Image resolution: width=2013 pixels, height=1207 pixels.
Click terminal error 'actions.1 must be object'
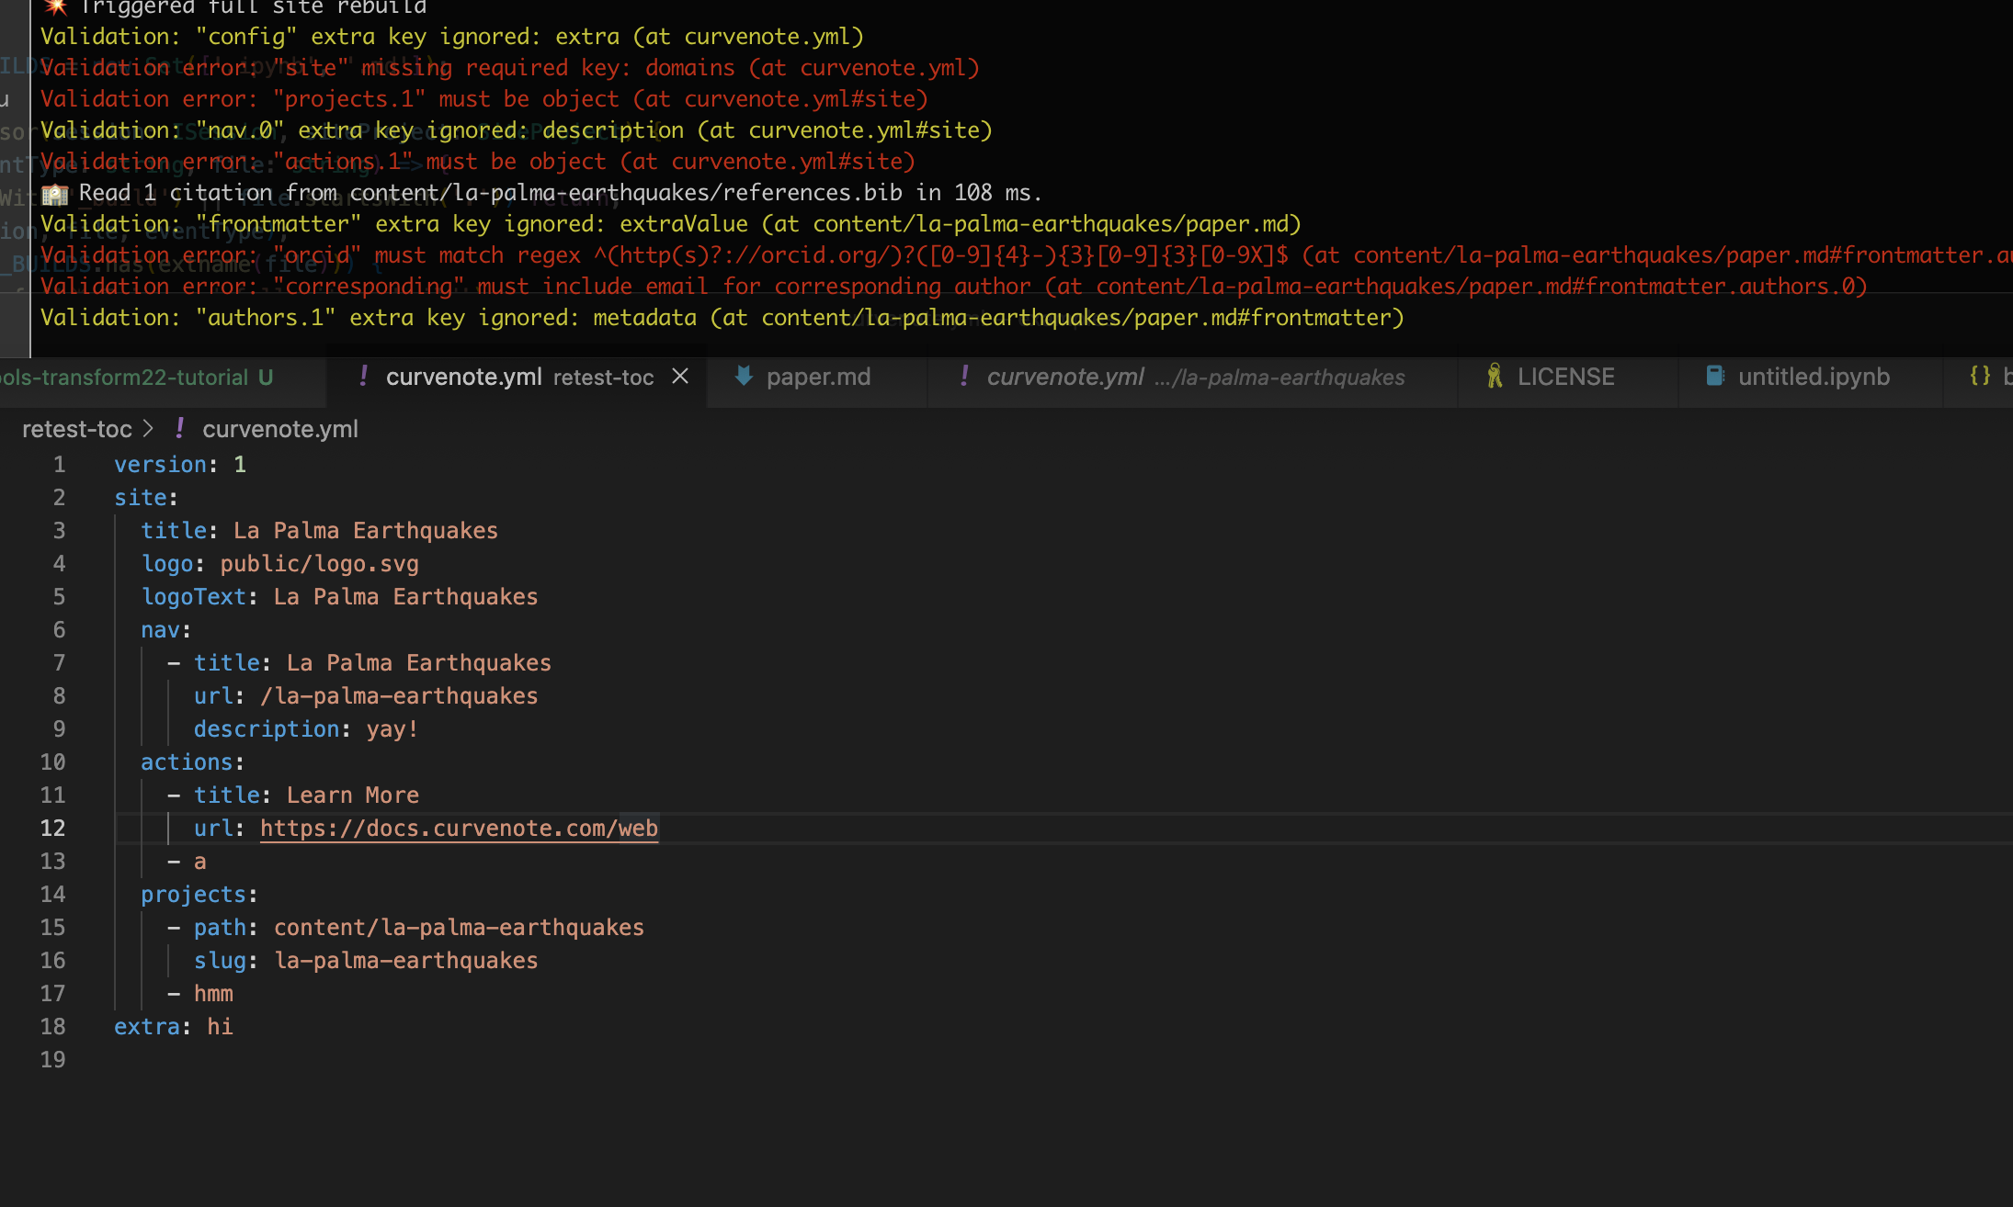[478, 162]
